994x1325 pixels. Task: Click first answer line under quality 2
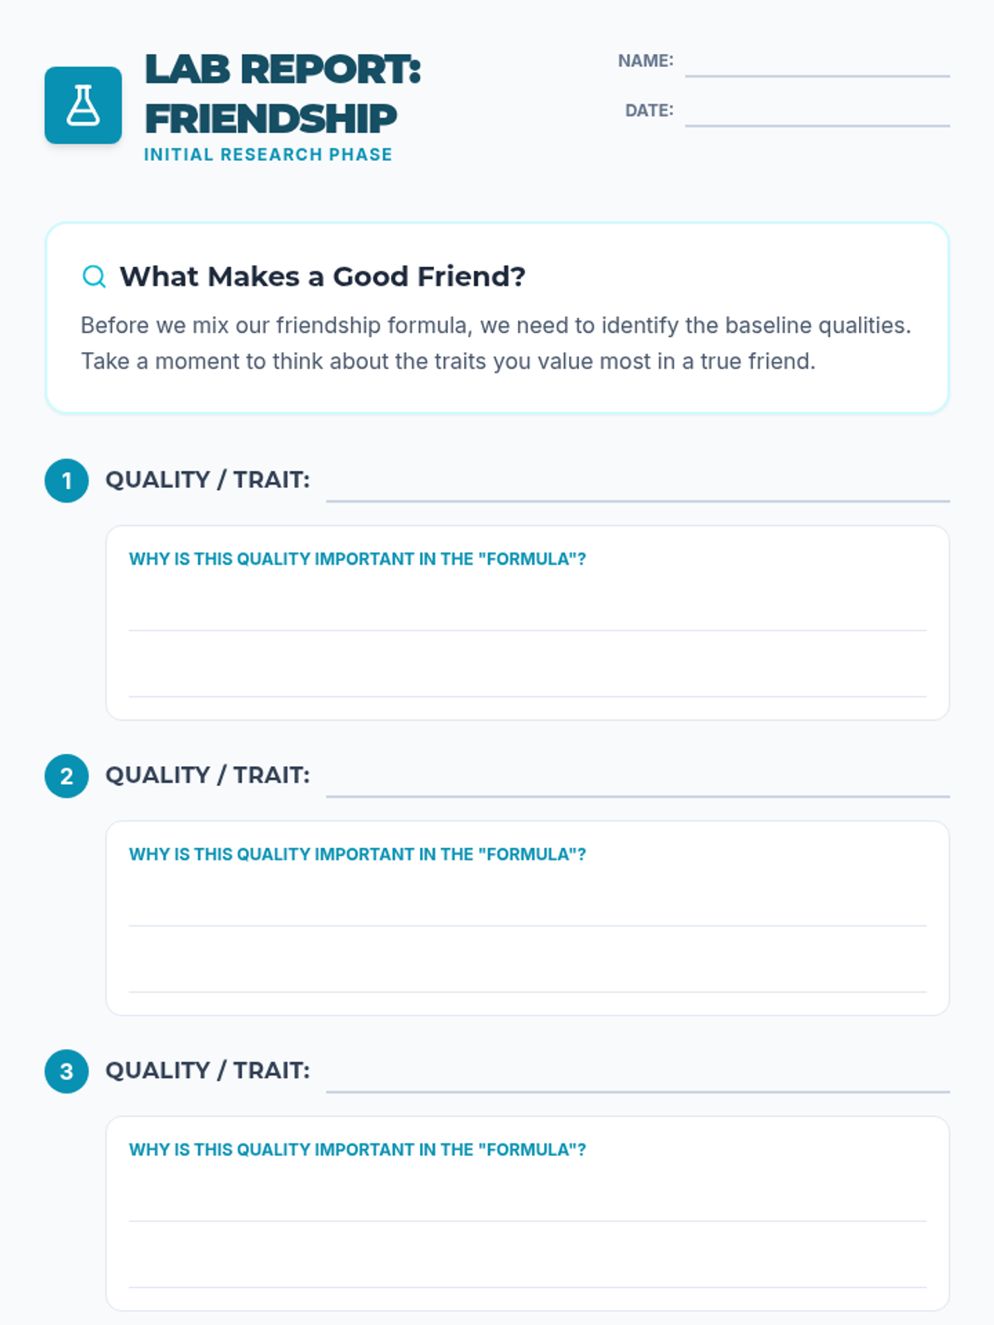pos(528,910)
